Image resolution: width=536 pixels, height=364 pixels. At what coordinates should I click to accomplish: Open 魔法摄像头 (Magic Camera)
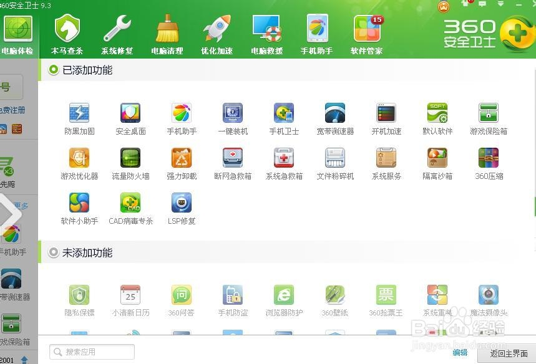[x=489, y=297]
